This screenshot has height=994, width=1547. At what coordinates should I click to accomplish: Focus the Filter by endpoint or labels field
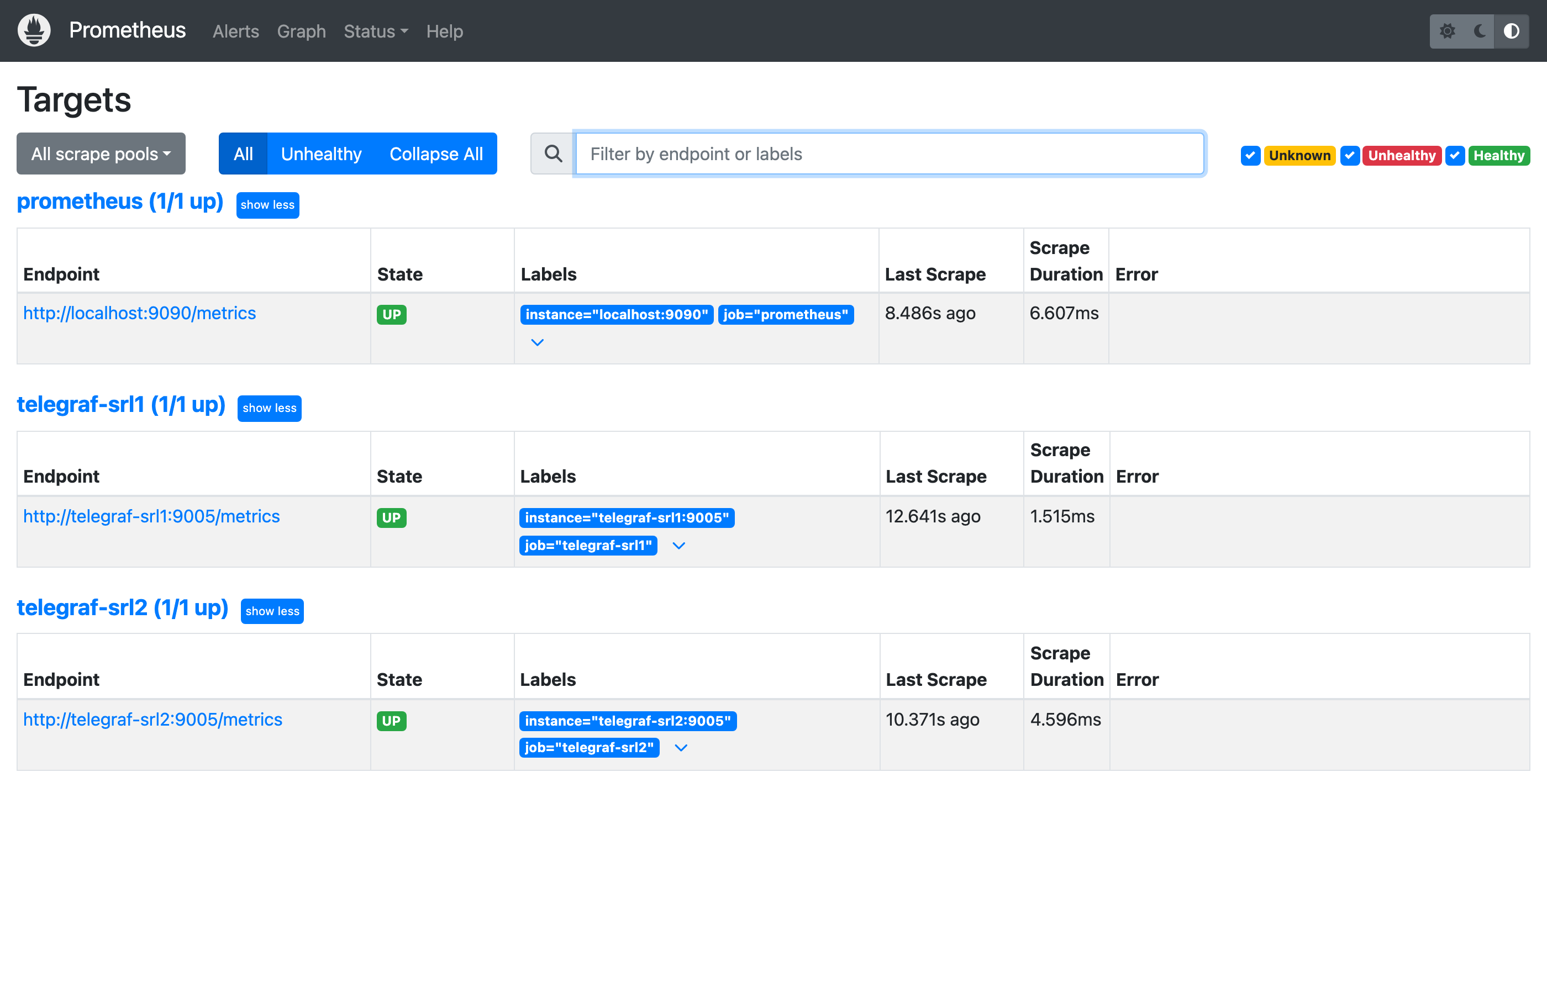(889, 154)
